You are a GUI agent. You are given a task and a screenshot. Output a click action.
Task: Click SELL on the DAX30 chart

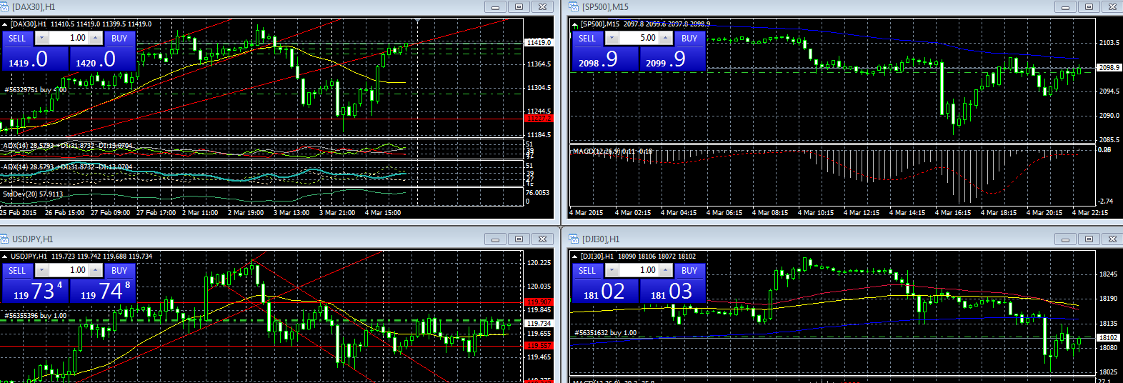point(17,39)
